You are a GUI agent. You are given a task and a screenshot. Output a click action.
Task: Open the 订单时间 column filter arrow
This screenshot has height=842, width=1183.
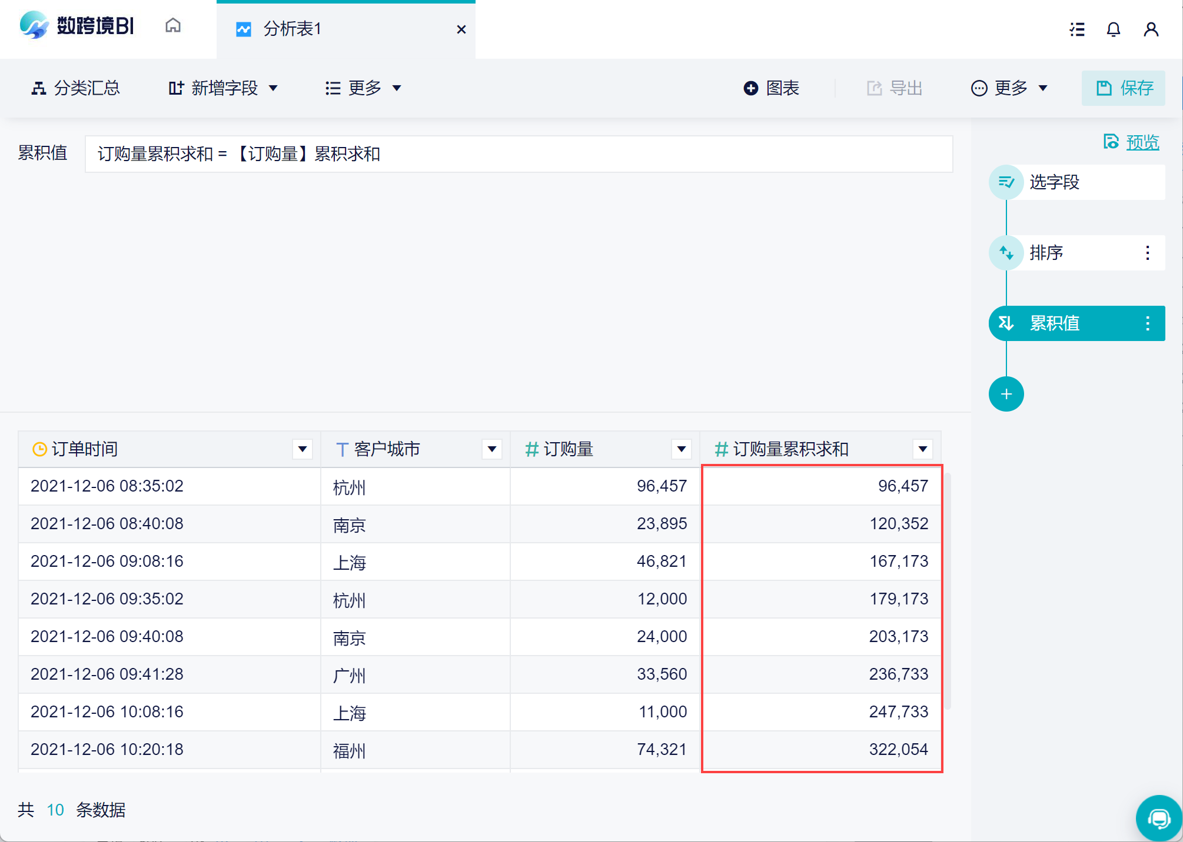[303, 449]
